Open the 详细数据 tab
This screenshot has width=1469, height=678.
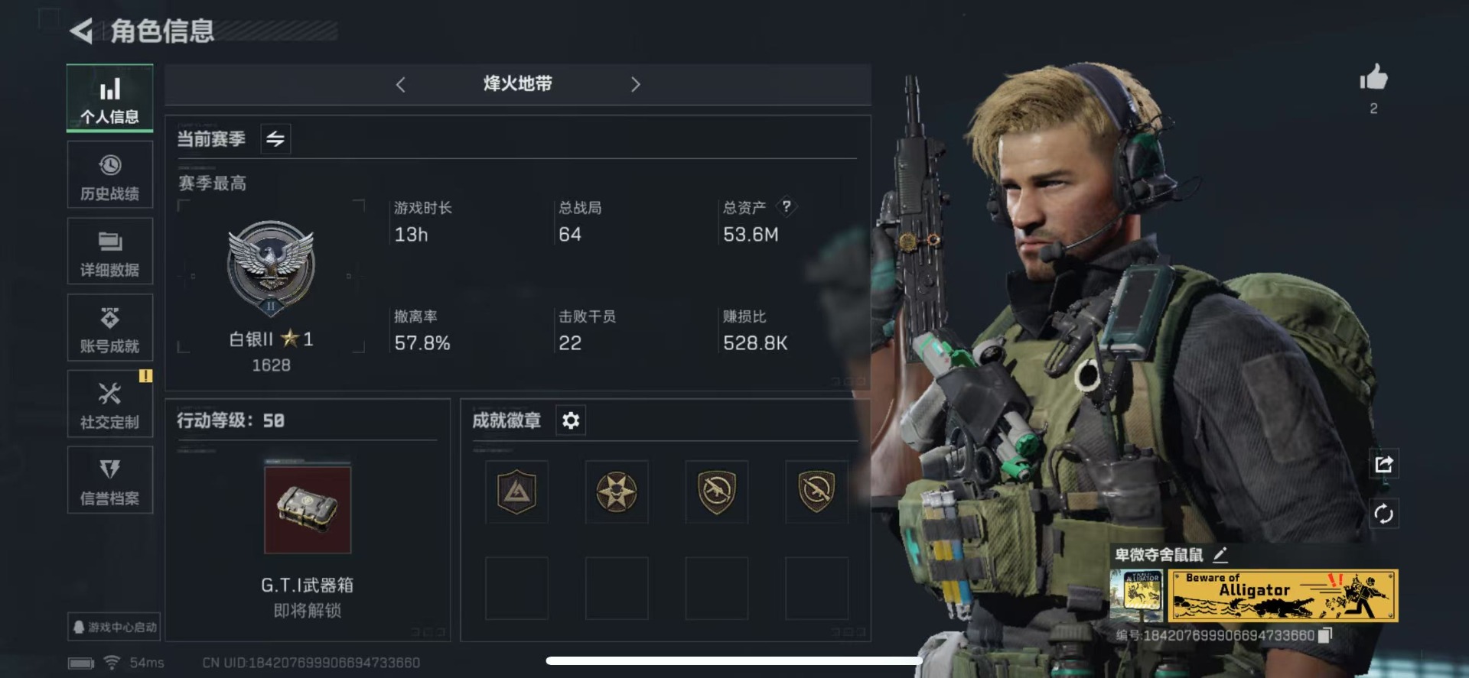110,251
